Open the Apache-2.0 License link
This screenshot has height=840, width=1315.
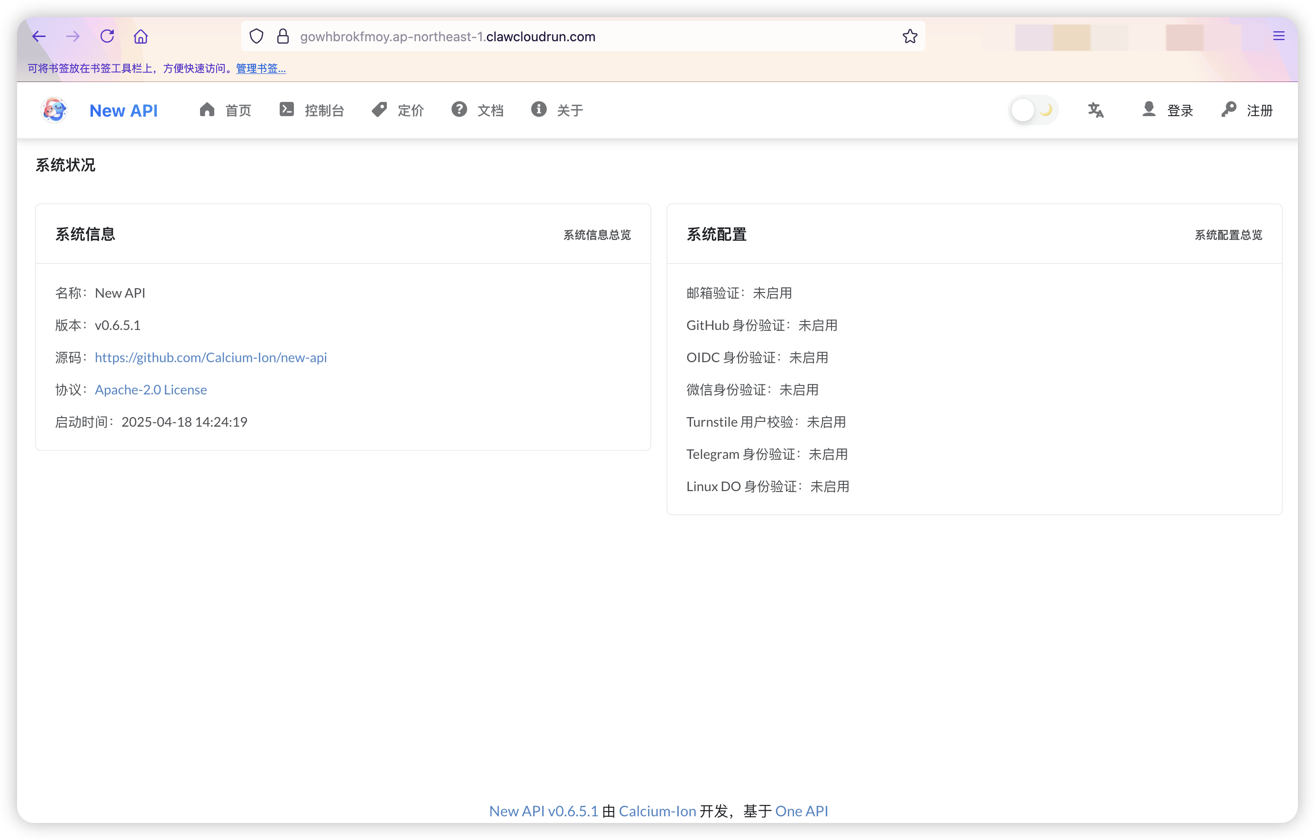[x=151, y=389]
